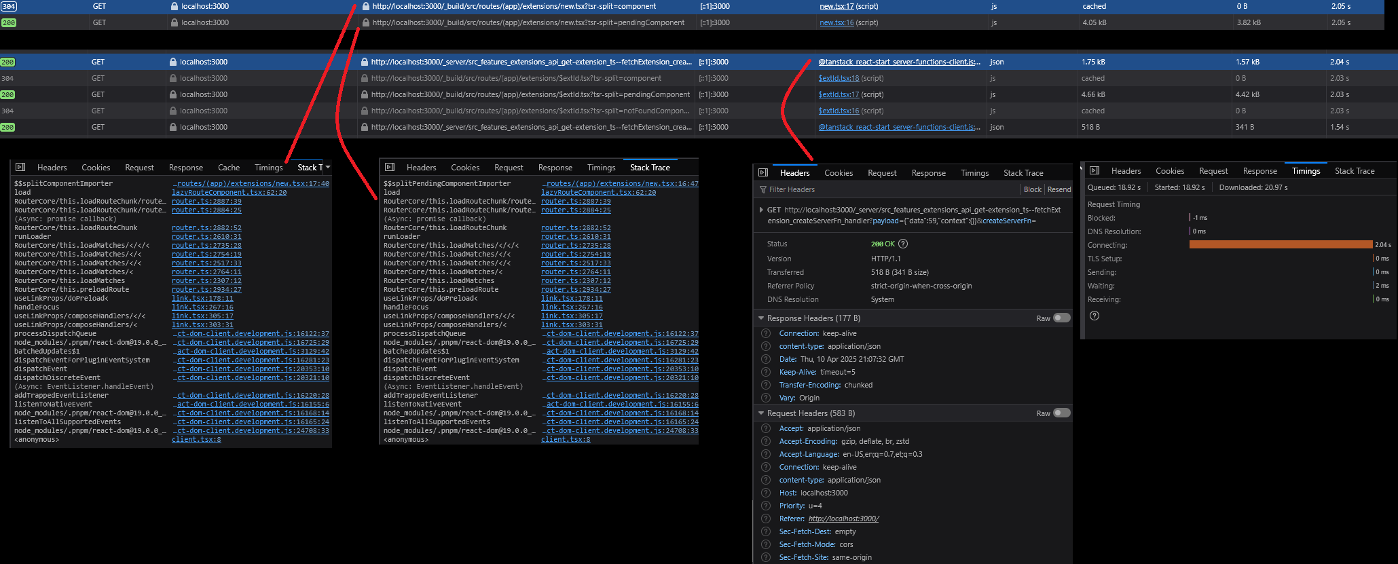This screenshot has width=1398, height=564.
Task: Open help icon for Accept-Language request header
Action: [766, 454]
